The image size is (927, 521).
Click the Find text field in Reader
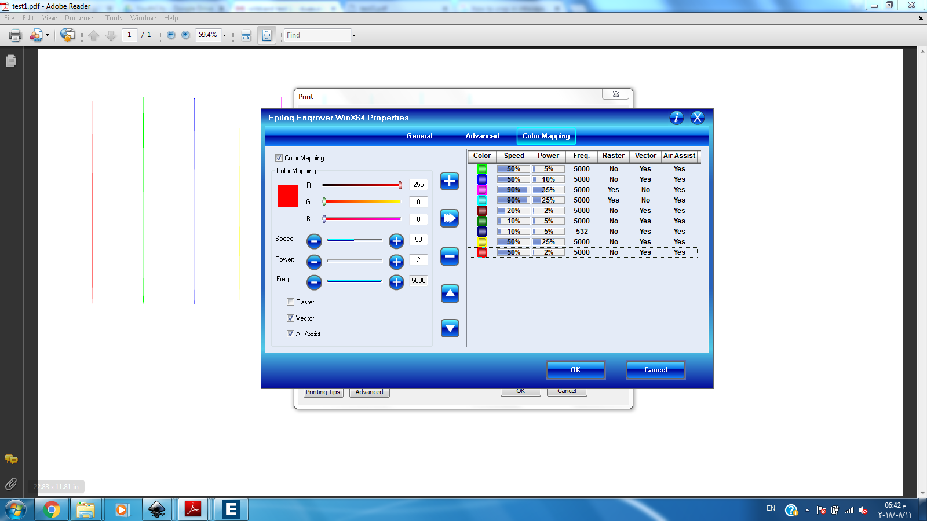click(x=317, y=35)
